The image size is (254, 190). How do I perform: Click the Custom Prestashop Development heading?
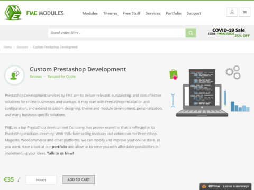pyautogui.click(x=78, y=69)
